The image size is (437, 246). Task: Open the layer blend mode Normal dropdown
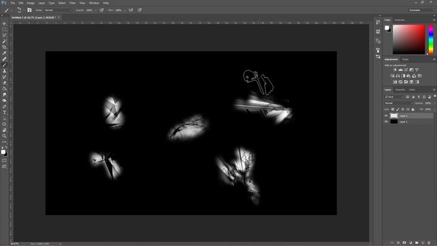point(398,103)
